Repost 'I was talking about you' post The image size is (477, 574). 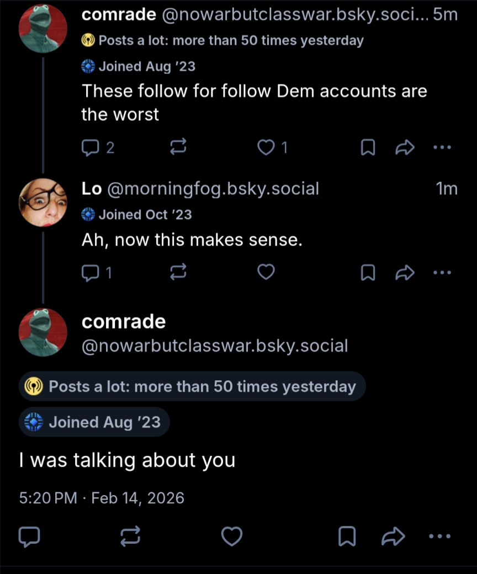click(x=130, y=536)
